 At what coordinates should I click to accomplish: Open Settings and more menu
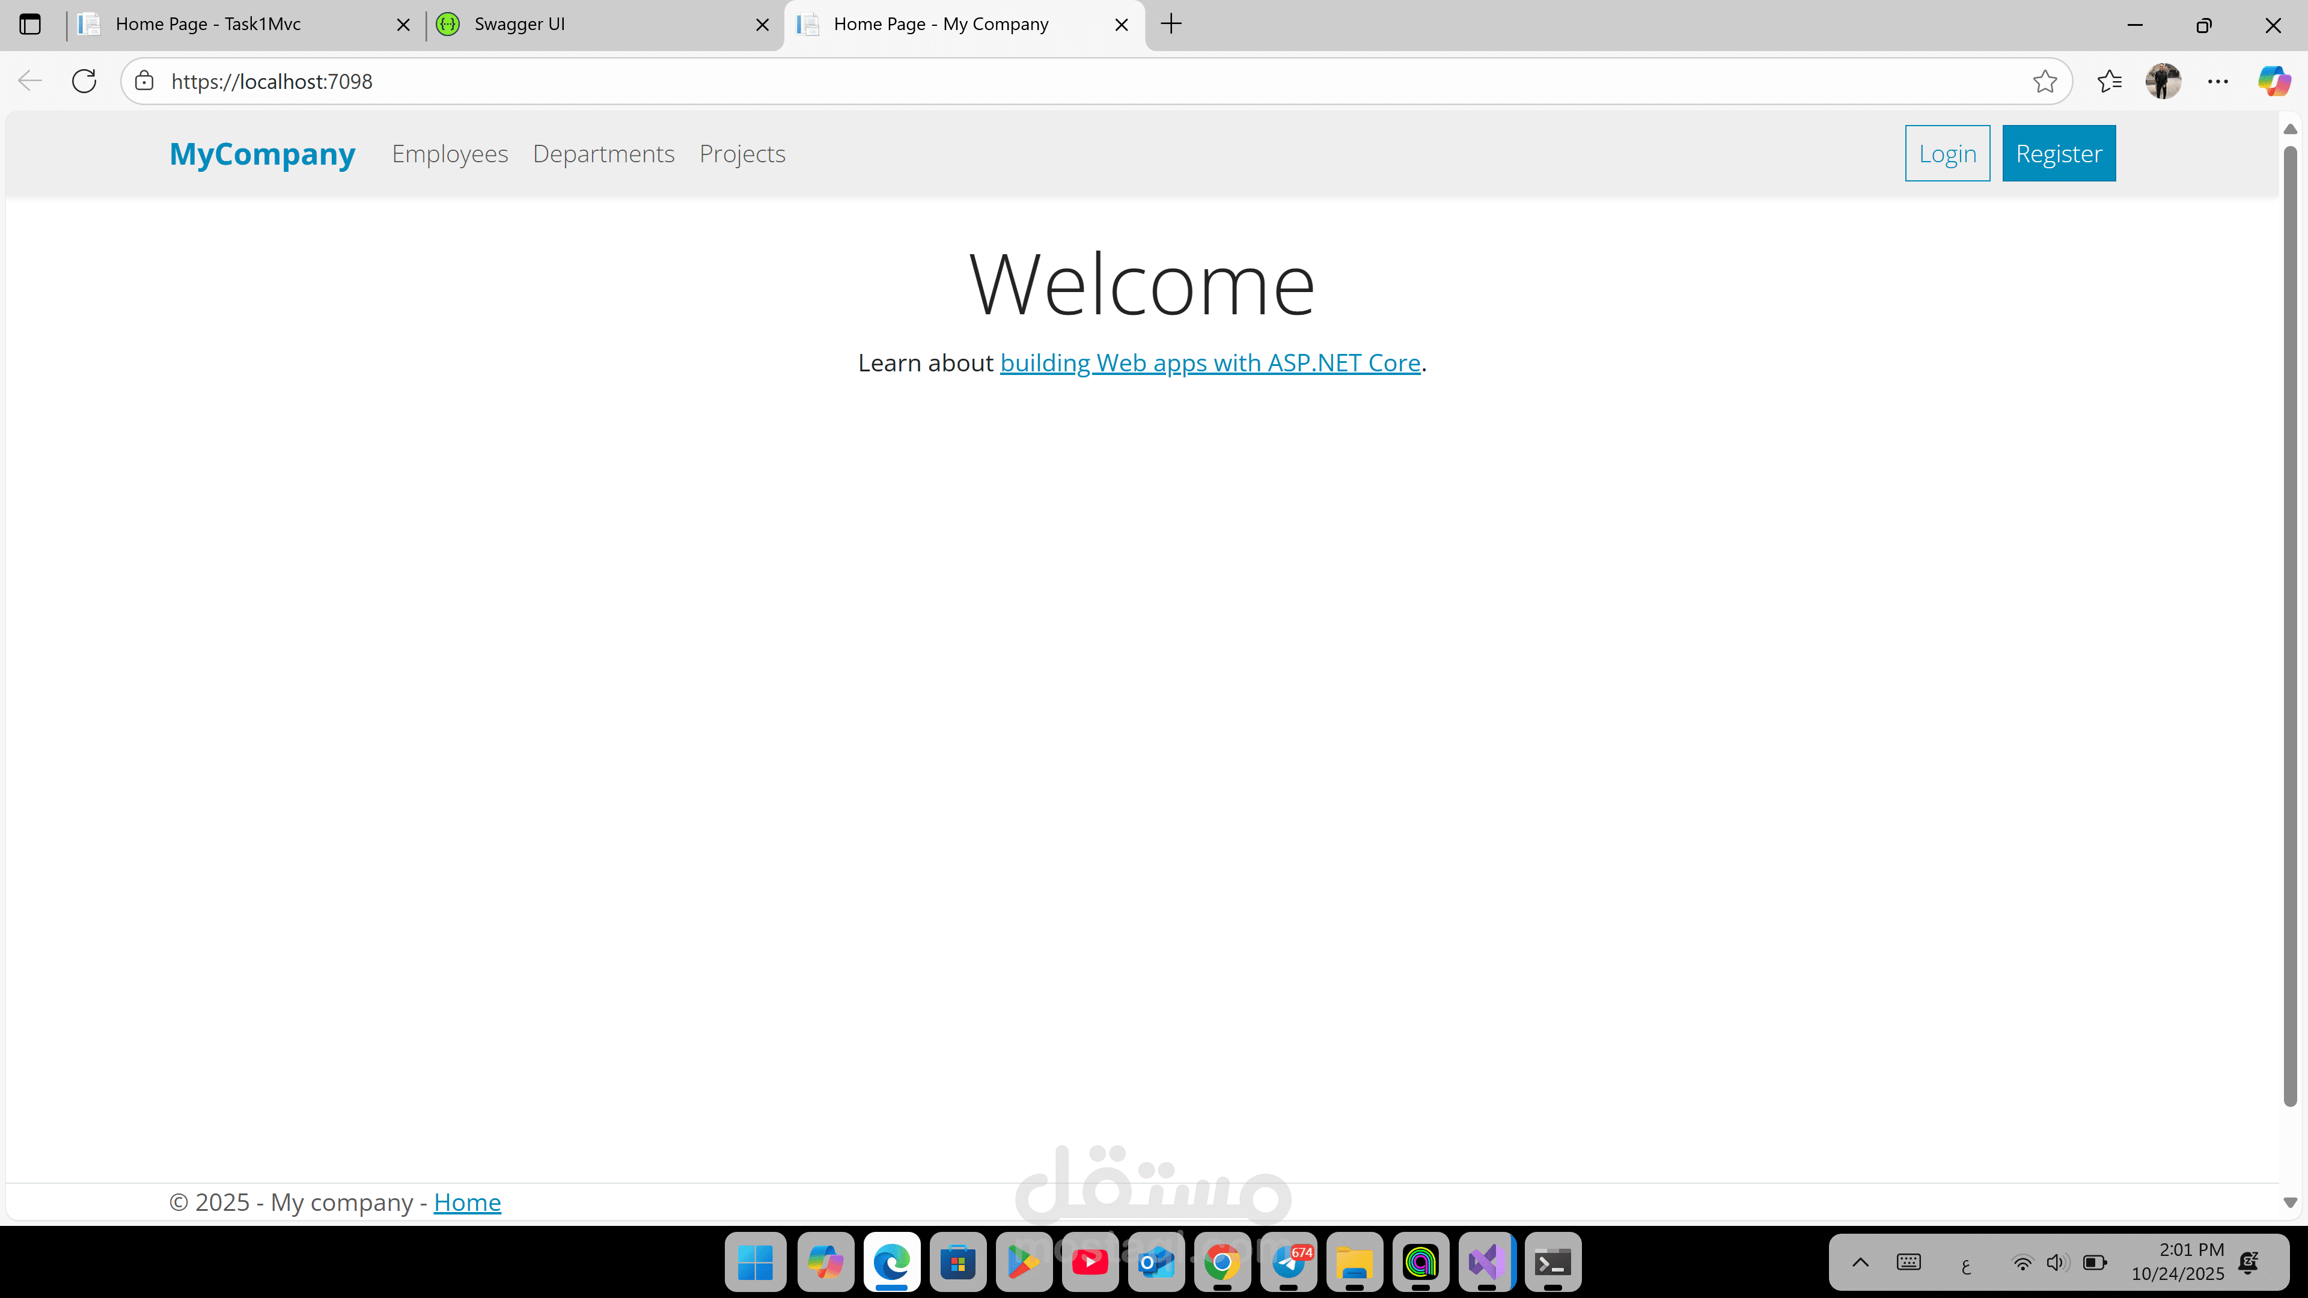coord(2217,82)
